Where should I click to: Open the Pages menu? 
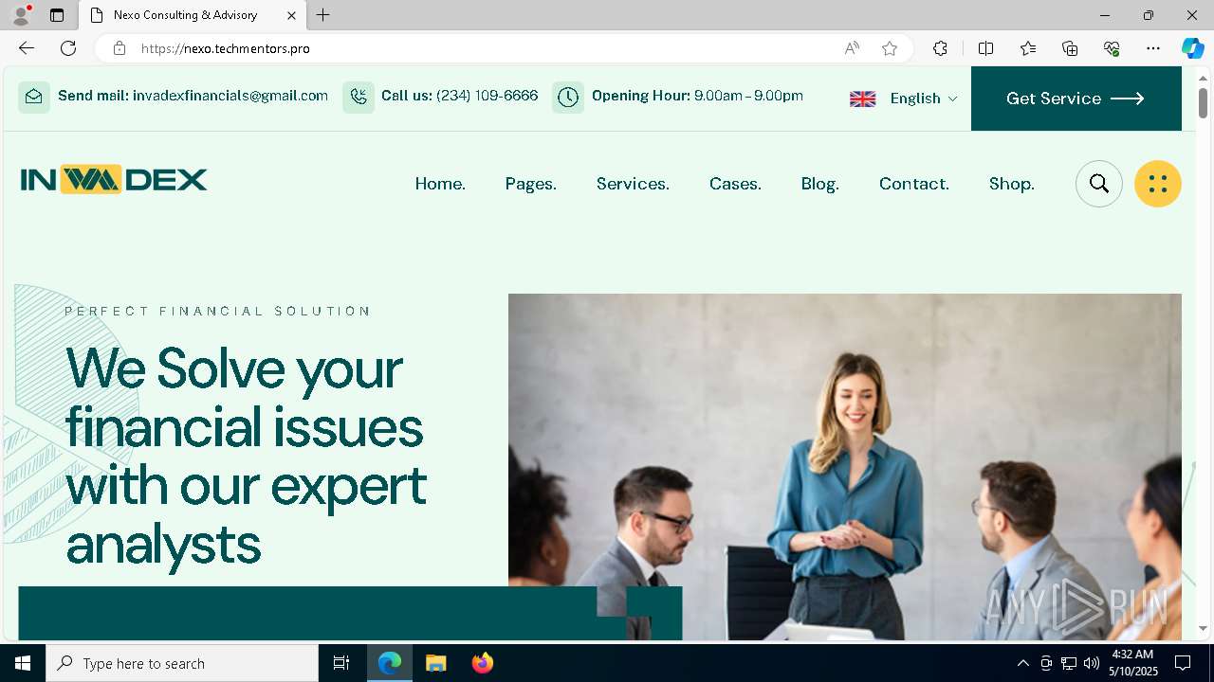(x=531, y=184)
